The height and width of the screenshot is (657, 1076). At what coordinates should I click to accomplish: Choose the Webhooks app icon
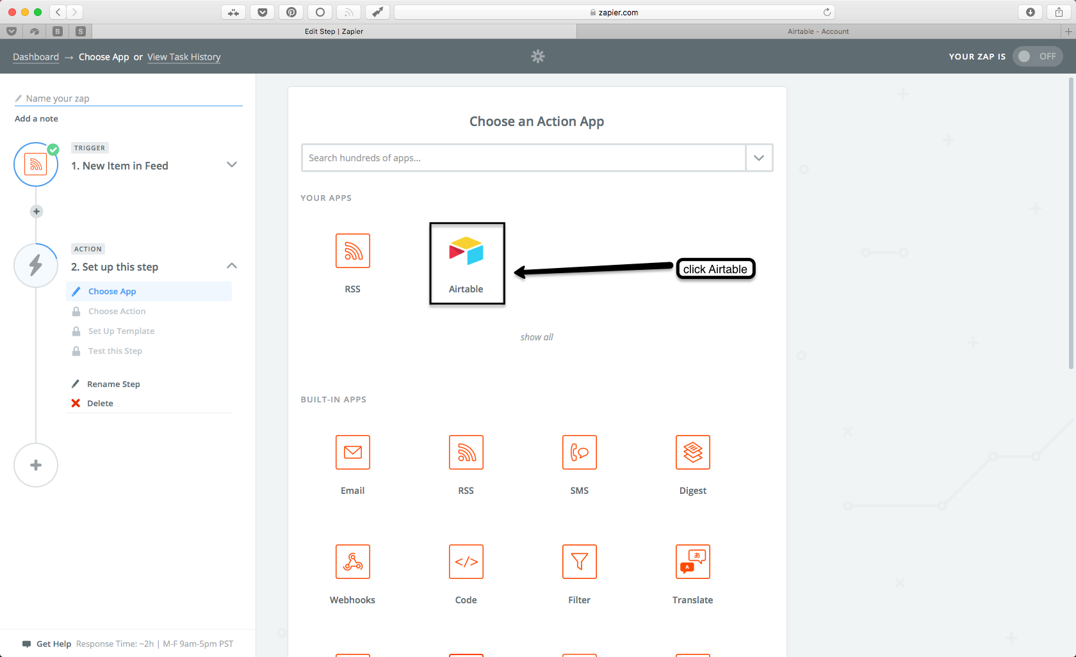click(353, 562)
